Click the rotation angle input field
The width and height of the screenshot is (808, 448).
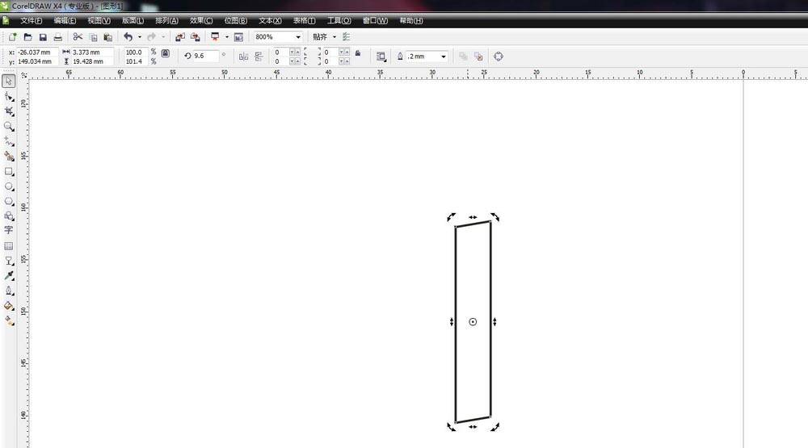206,56
